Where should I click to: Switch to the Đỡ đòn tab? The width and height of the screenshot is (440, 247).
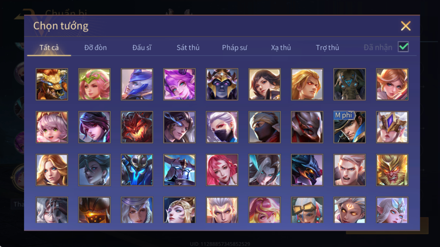[96, 48]
